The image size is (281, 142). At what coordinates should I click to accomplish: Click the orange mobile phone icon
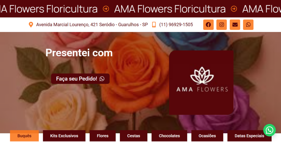154,25
